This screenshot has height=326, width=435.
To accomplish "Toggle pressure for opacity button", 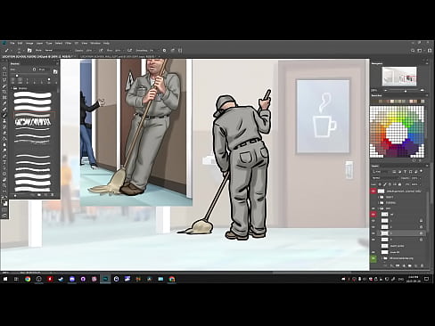I will 101,51.
